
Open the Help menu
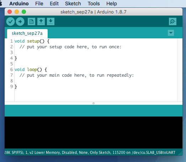tap(112, 4)
